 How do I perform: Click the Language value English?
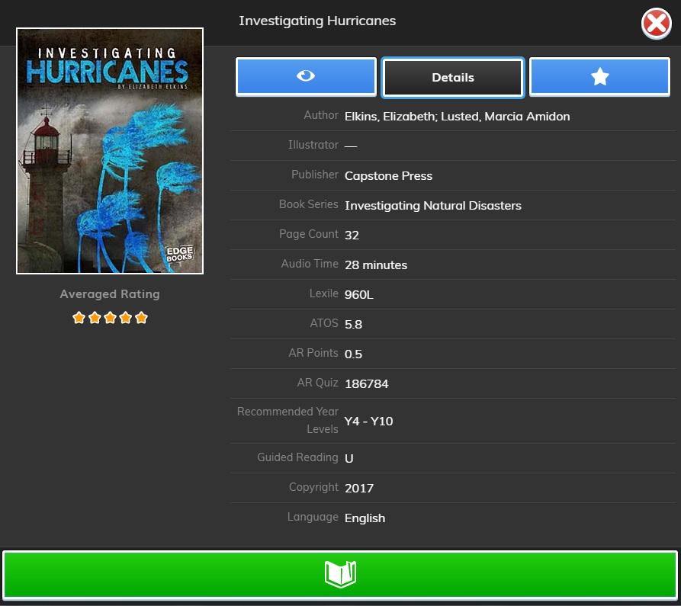pyautogui.click(x=365, y=518)
